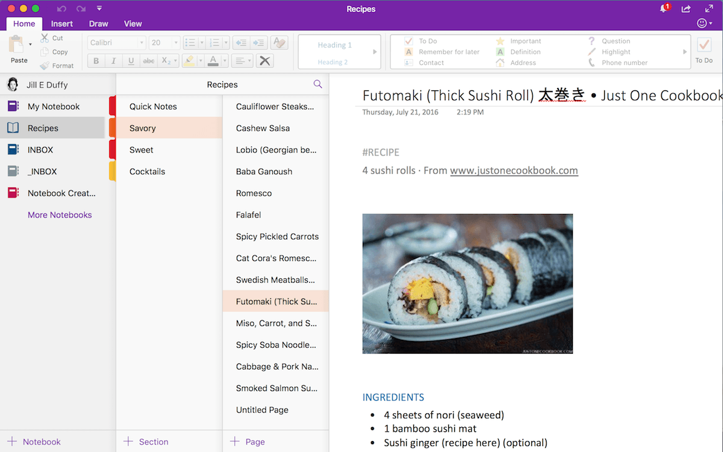Select the sushi roll photo
Image resolution: width=723 pixels, height=452 pixels.
tap(468, 283)
